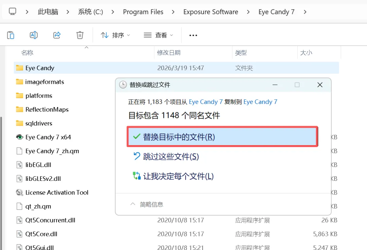This screenshot has height=250, width=367.
Task: Click destination Eye Candy 7 link in dialog
Action: (x=260, y=102)
